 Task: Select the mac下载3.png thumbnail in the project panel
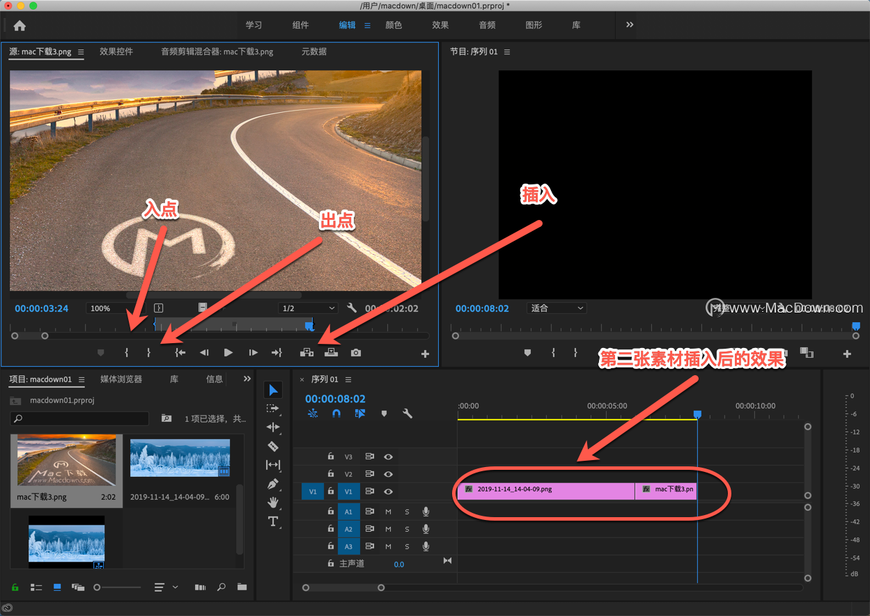tap(67, 461)
